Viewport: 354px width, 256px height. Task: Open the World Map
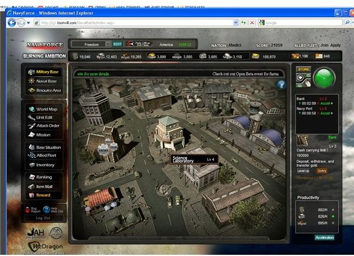point(43,109)
